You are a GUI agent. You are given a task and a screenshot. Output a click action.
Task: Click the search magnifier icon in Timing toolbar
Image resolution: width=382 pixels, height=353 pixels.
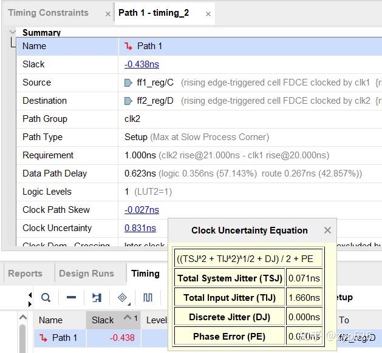(x=46, y=297)
